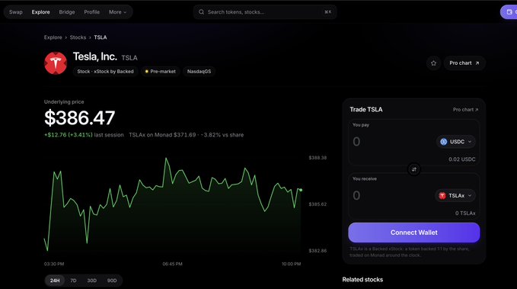Click the search magnifier icon
This screenshot has width=517, height=289.
point(201,12)
